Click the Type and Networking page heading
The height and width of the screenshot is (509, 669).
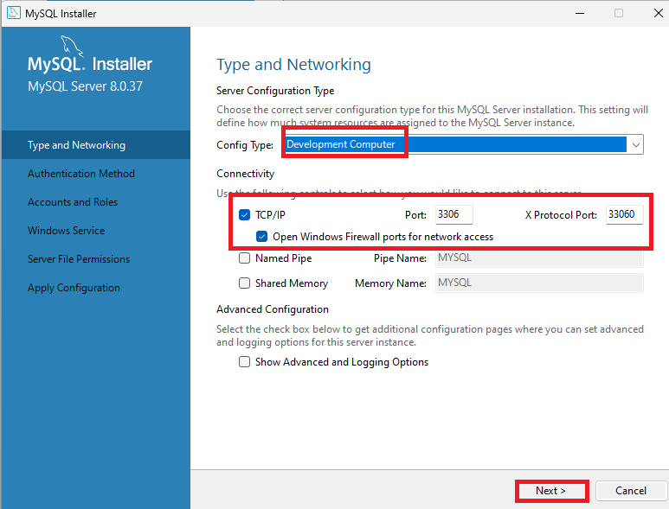pos(293,65)
